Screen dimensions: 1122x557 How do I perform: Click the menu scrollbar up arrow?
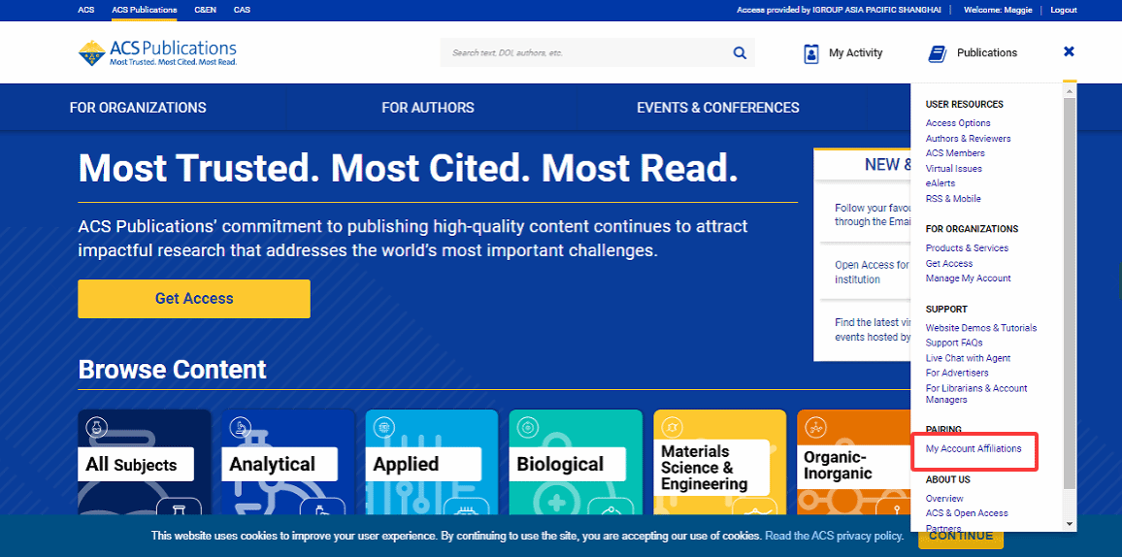(x=1070, y=91)
